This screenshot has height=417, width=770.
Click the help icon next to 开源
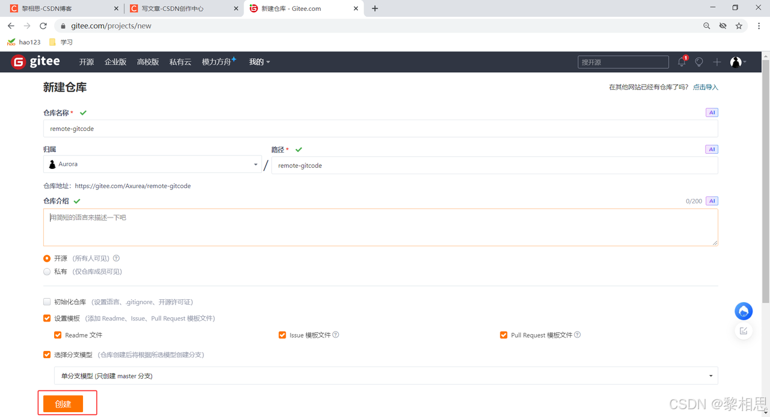pos(116,258)
